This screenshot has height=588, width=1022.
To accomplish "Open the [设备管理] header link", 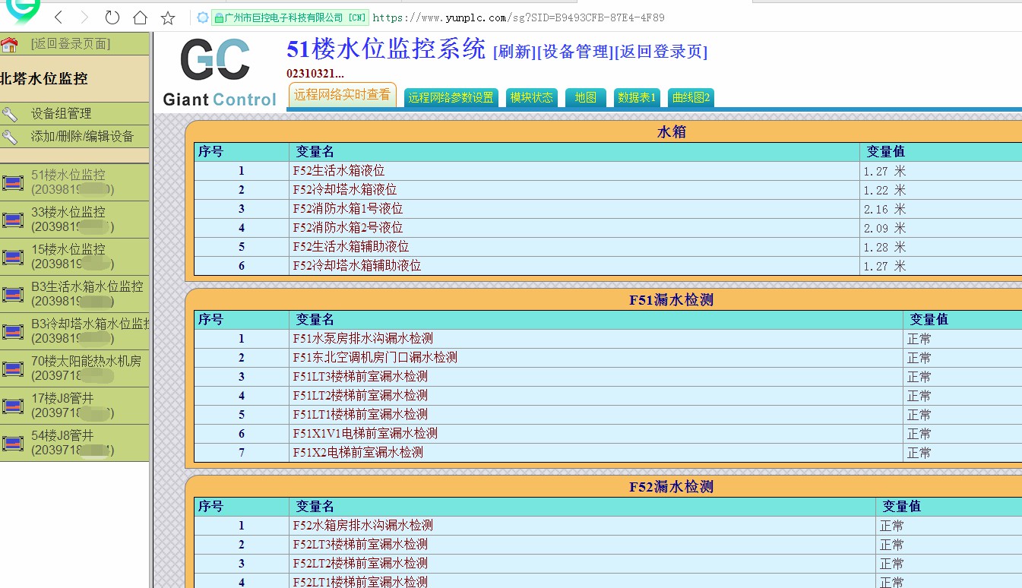I will click(575, 52).
